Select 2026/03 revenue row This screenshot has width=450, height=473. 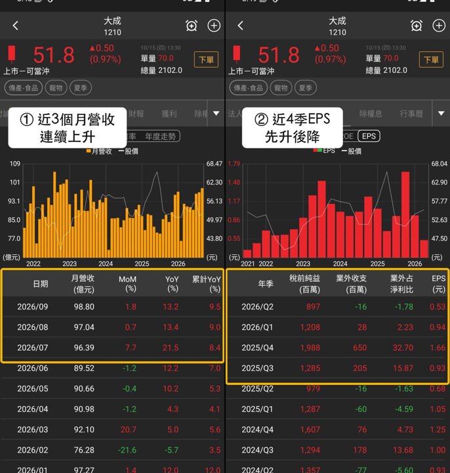[112, 430]
